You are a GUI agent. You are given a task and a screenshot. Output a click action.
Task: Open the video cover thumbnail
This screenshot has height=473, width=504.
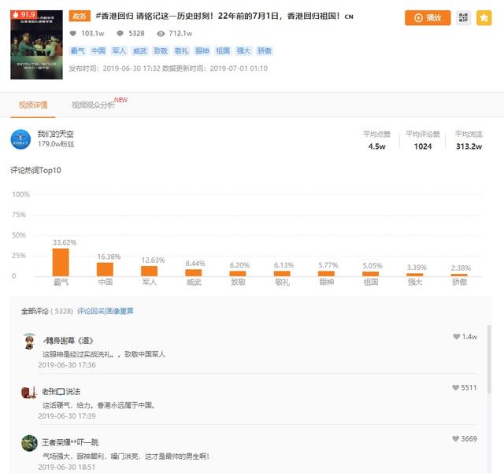tap(37, 45)
